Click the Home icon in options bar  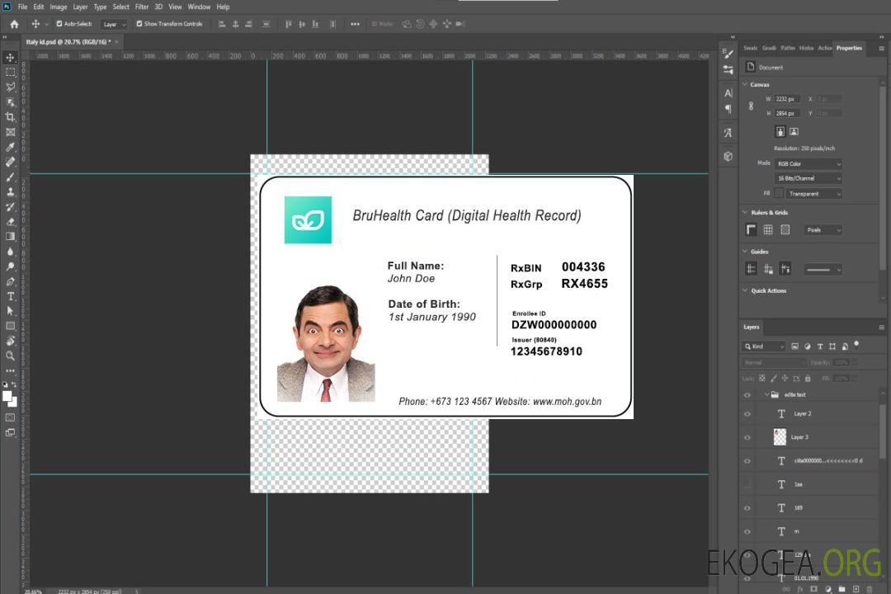pyautogui.click(x=14, y=24)
